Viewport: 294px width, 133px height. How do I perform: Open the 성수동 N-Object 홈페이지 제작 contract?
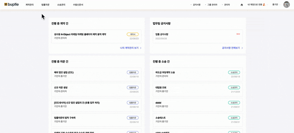pos(96,37)
